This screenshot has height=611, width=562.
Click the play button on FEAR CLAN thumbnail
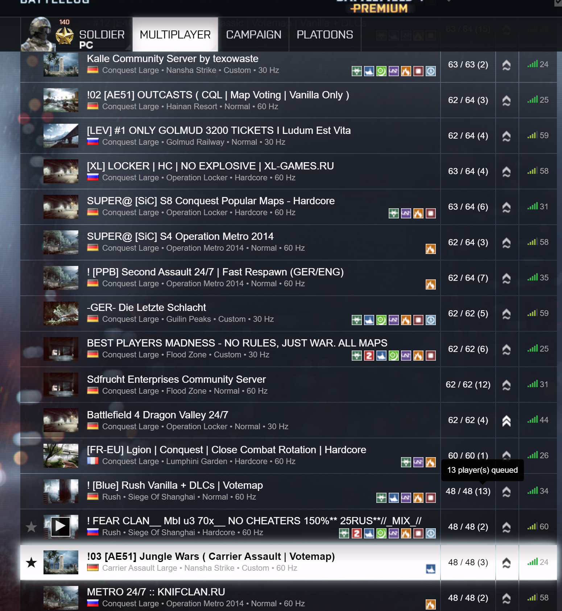pyautogui.click(x=61, y=526)
